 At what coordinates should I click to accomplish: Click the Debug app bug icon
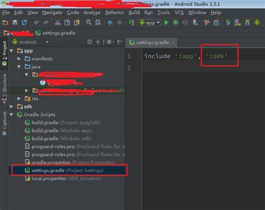(176, 23)
